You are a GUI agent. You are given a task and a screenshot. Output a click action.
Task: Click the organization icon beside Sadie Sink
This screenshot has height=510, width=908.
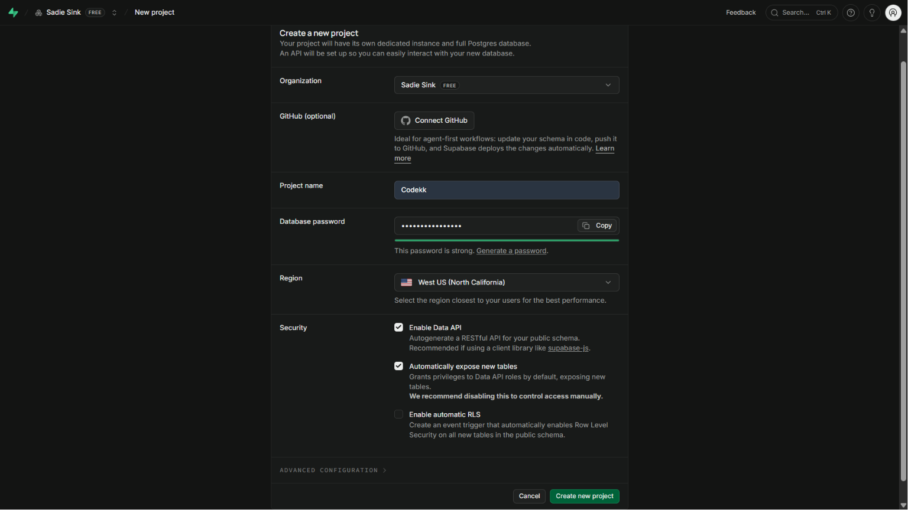tap(38, 12)
